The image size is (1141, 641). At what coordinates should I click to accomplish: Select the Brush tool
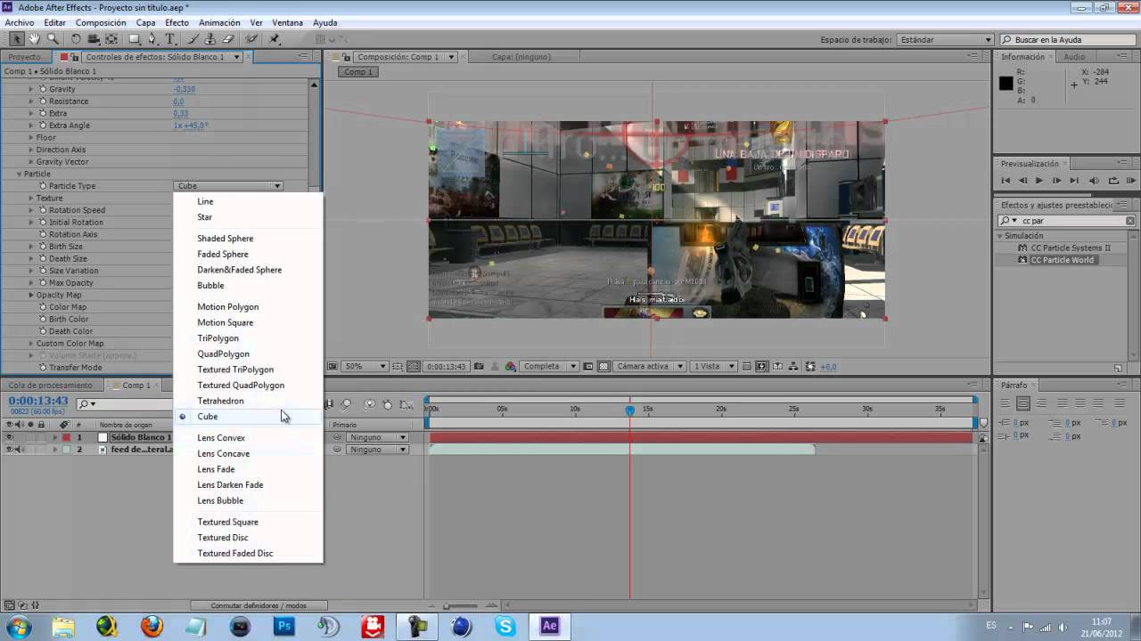[193, 39]
